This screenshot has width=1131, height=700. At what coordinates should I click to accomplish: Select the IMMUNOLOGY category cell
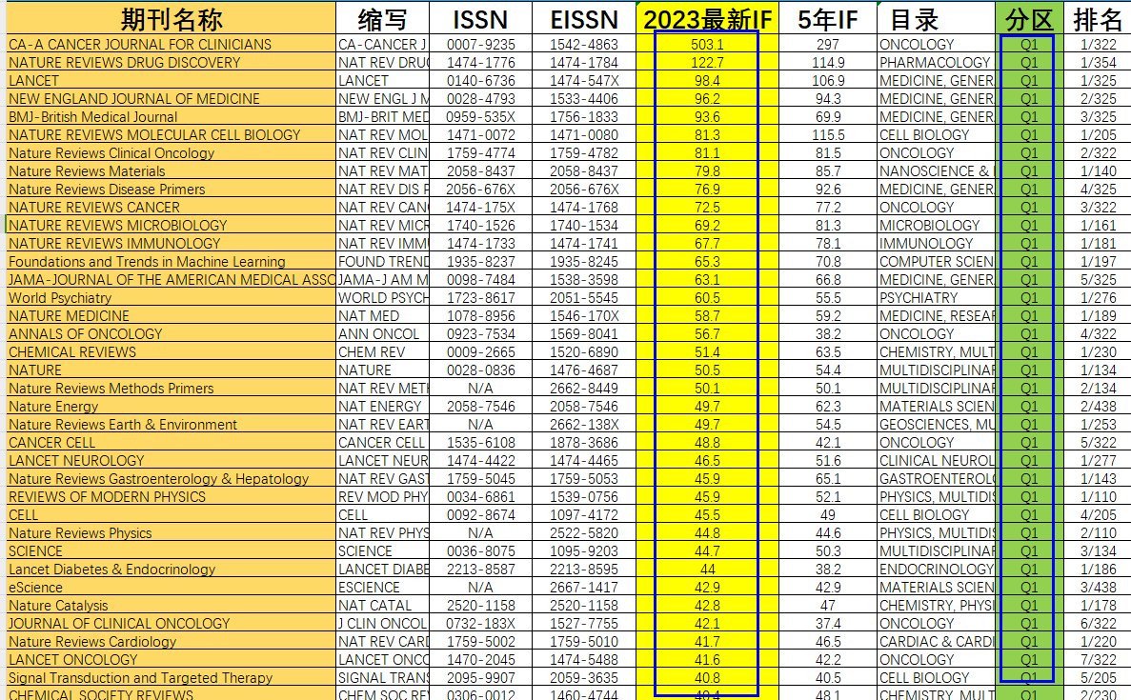pyautogui.click(x=936, y=243)
